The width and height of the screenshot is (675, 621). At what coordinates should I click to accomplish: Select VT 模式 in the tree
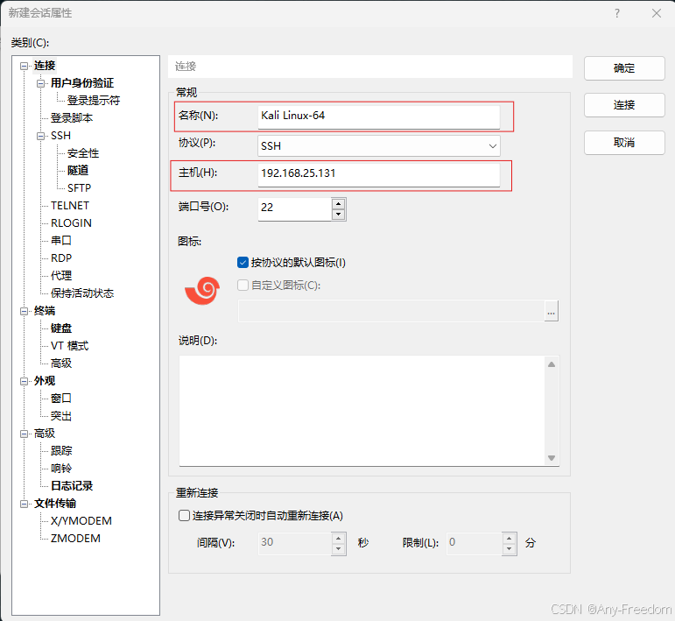pyautogui.click(x=69, y=346)
